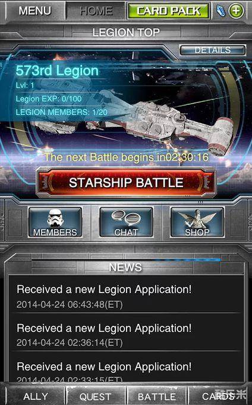The width and height of the screenshot is (252, 405).
Task: Open the CARD PACK store
Action: (168, 11)
